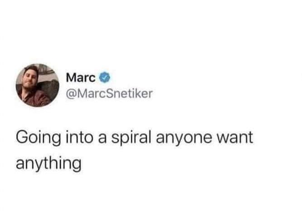Click the word "anything" on the second line
302x222 pixels.
[x=49, y=163]
